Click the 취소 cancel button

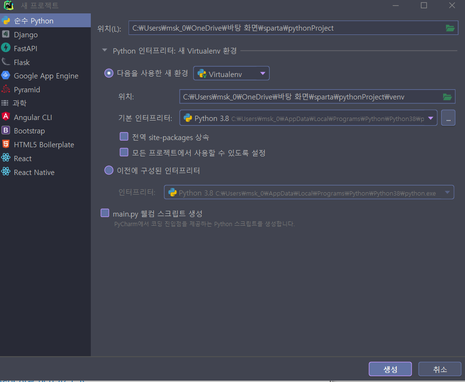pos(440,369)
